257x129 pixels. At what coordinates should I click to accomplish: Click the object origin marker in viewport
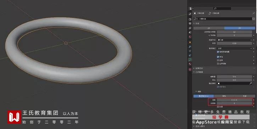coord(66,43)
